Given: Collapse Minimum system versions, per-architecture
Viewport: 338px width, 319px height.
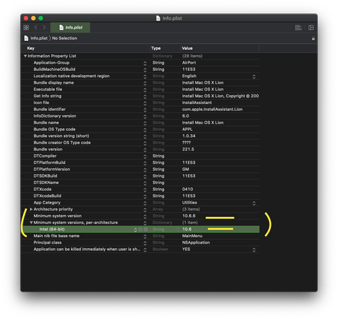Looking at the screenshot, I should (31, 223).
